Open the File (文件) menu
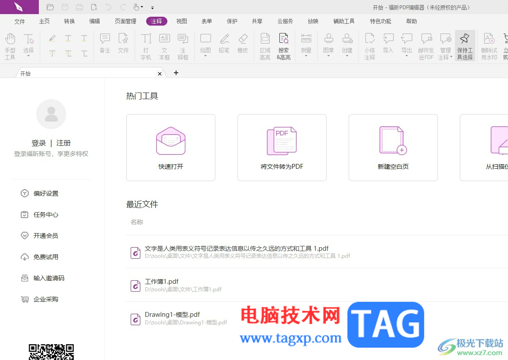This screenshot has height=360, width=508. pos(19,21)
